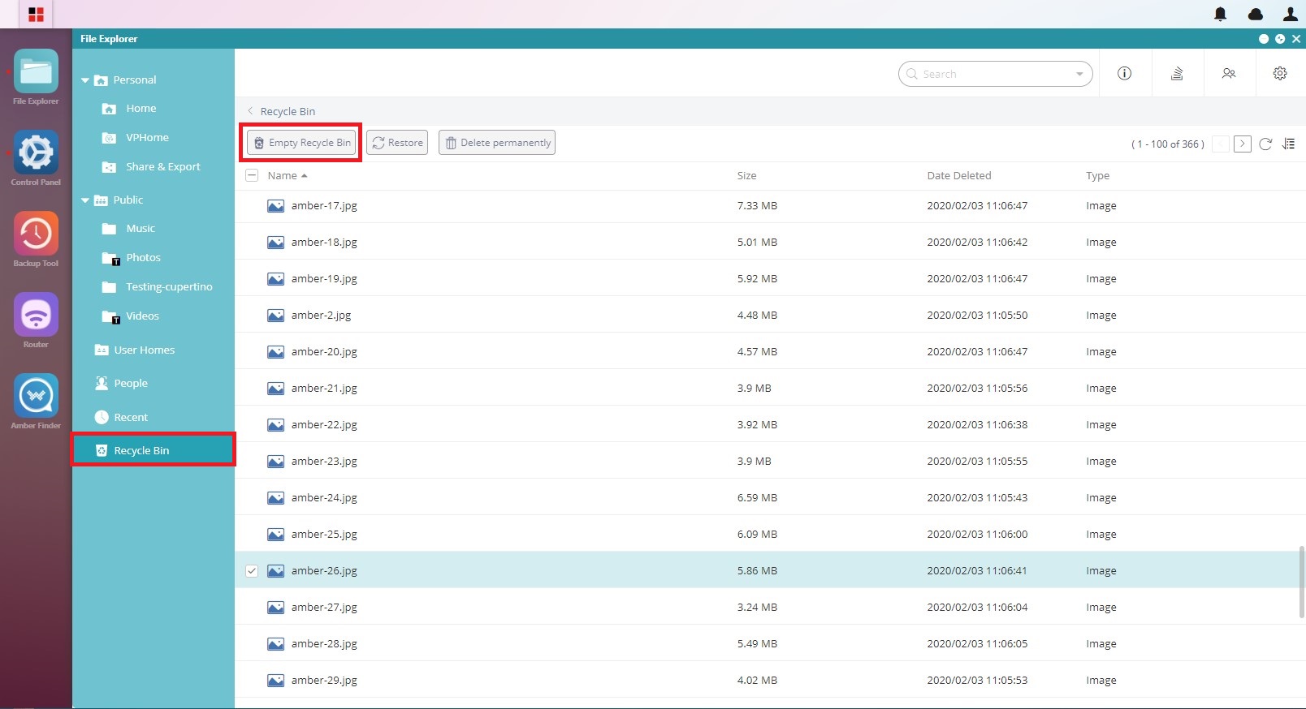Collapse the Personal tree section

click(85, 80)
